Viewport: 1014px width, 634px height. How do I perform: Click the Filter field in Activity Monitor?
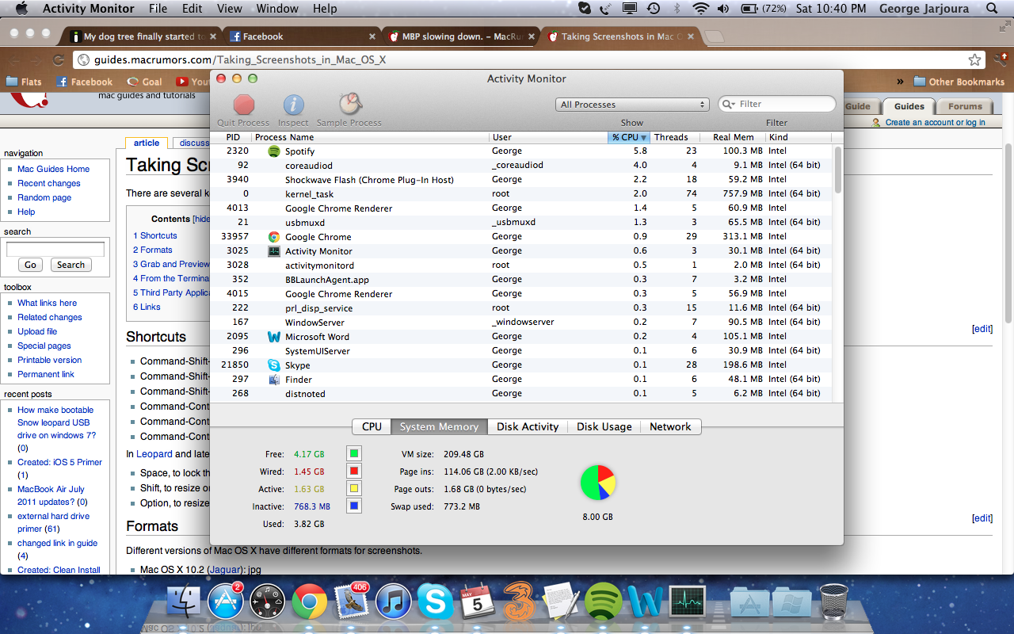[x=777, y=104]
